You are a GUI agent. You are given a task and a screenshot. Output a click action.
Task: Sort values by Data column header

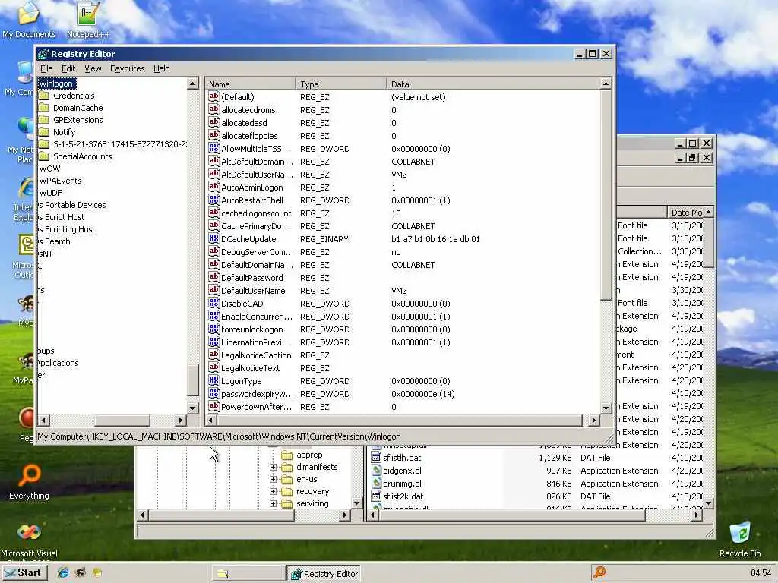493,84
